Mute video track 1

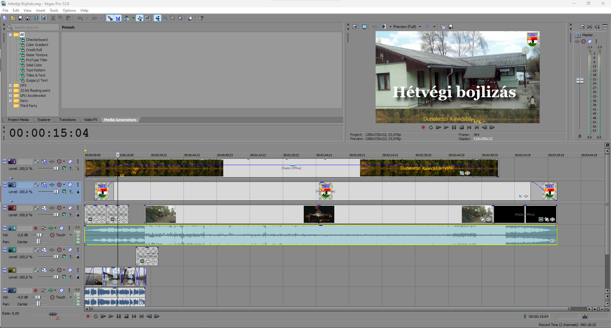click(x=70, y=162)
